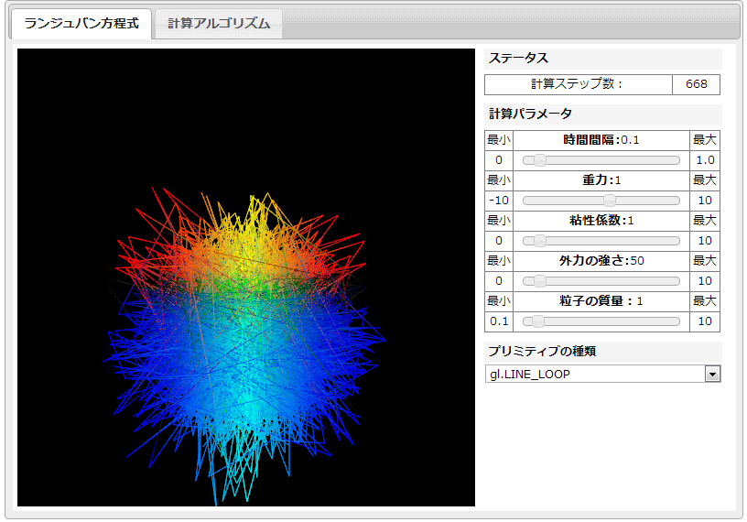Click the 1.0 maximum time interval value
747x522 pixels.
click(x=705, y=160)
